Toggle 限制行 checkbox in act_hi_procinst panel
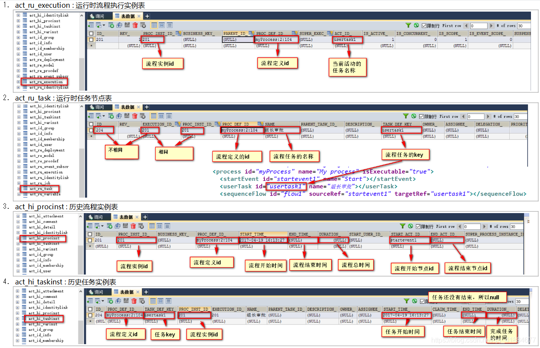 (x=418, y=226)
